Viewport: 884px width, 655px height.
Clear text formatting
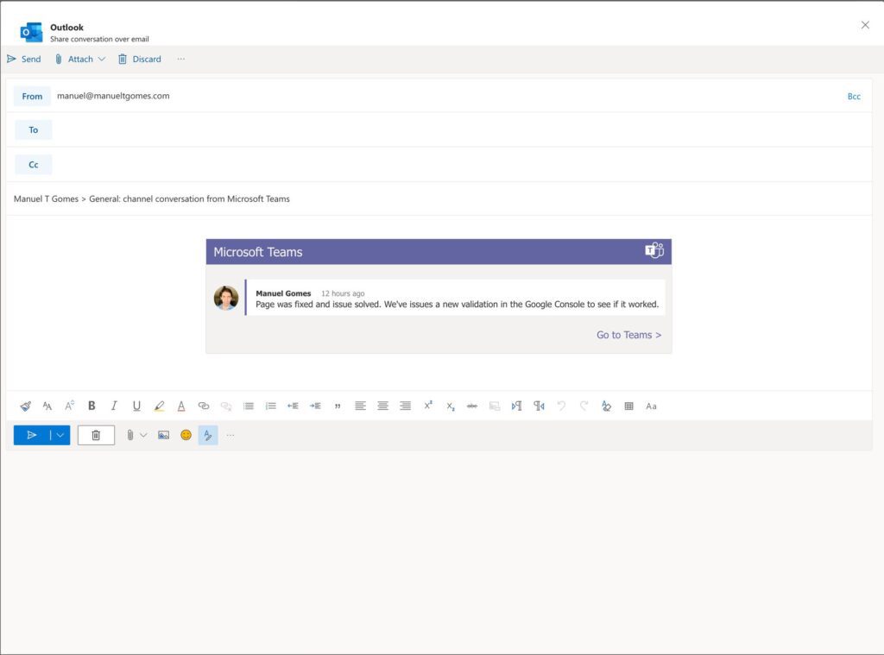(606, 406)
